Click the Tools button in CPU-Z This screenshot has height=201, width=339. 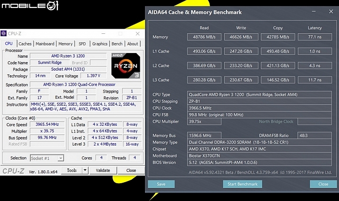point(72,170)
